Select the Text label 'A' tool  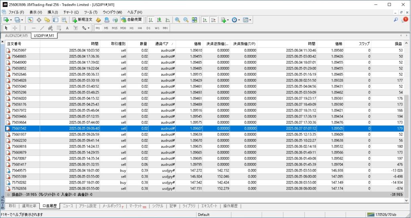click(67, 28)
